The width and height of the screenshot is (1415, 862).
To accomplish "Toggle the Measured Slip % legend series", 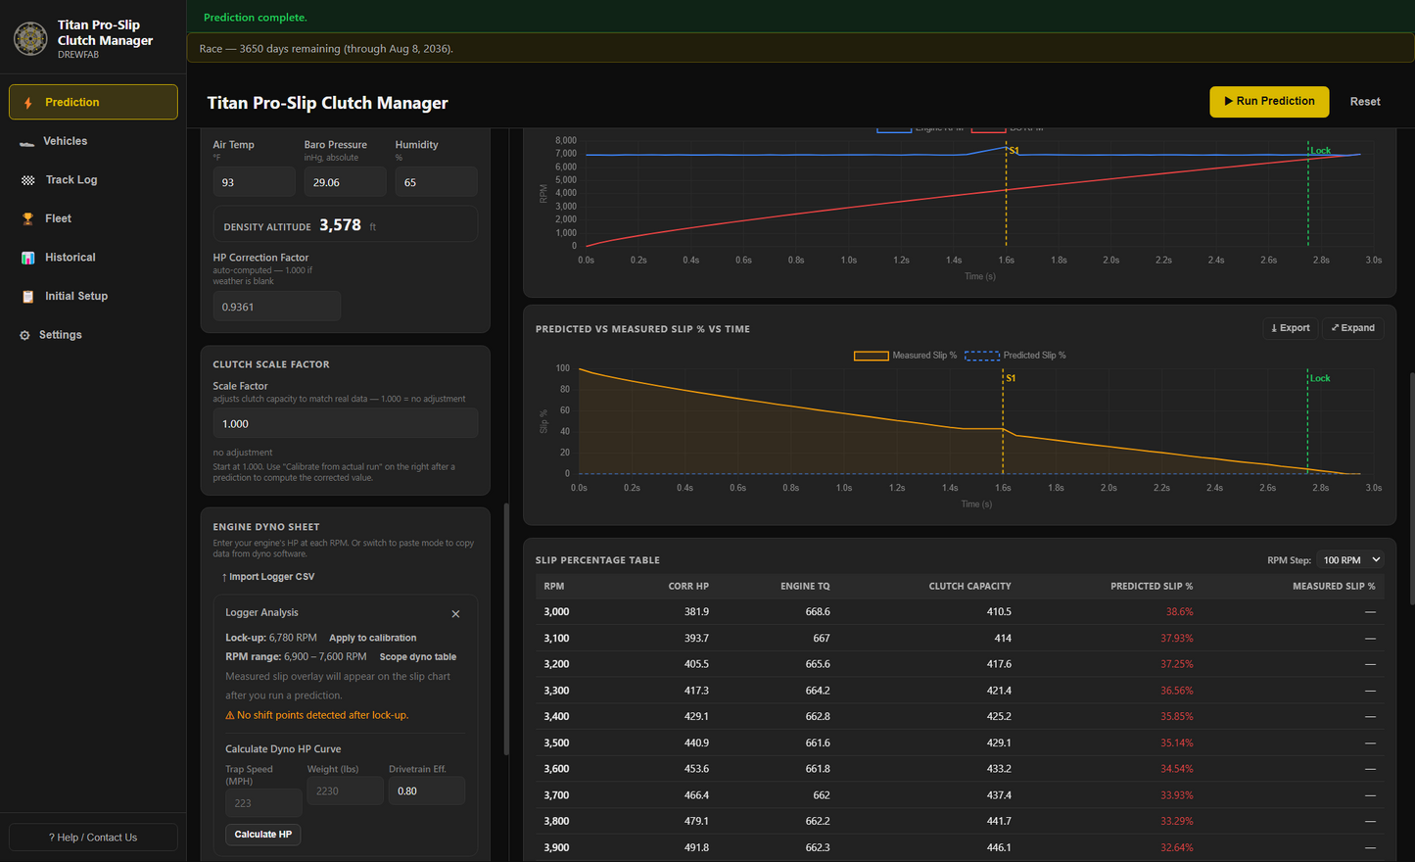I will (x=905, y=356).
